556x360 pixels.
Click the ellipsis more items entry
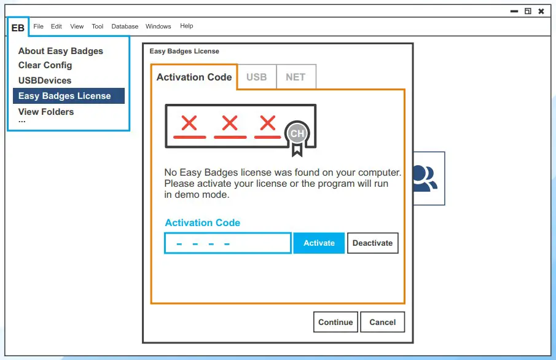pos(22,121)
